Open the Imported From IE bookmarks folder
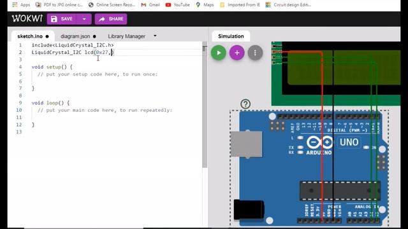 point(240,4)
